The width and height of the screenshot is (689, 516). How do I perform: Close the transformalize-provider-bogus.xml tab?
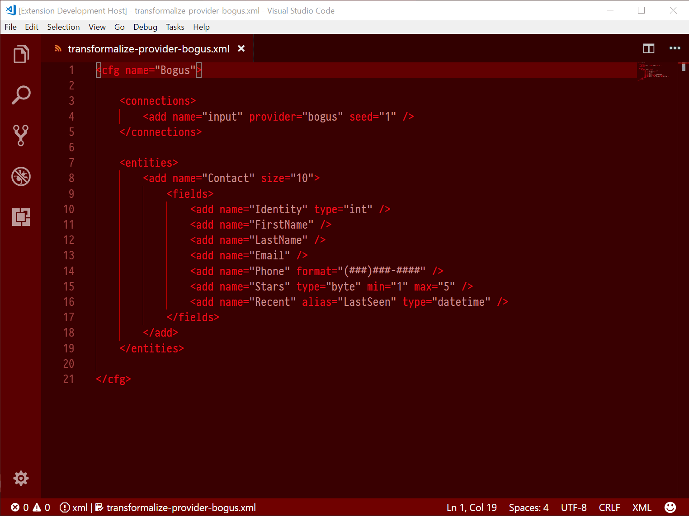pyautogui.click(x=241, y=48)
